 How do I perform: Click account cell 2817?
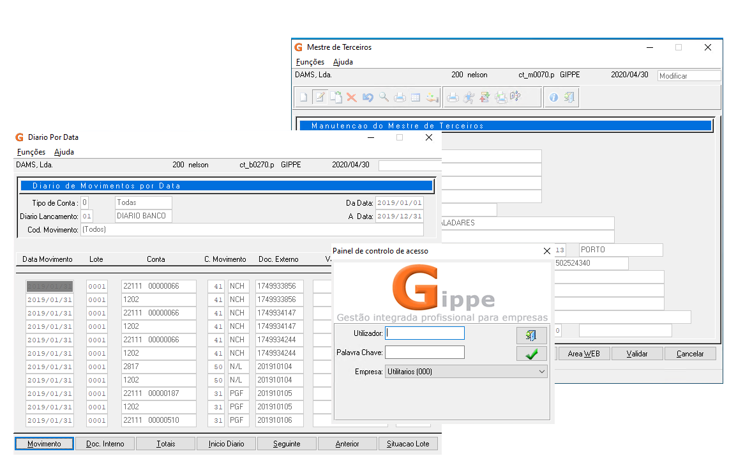click(x=158, y=367)
